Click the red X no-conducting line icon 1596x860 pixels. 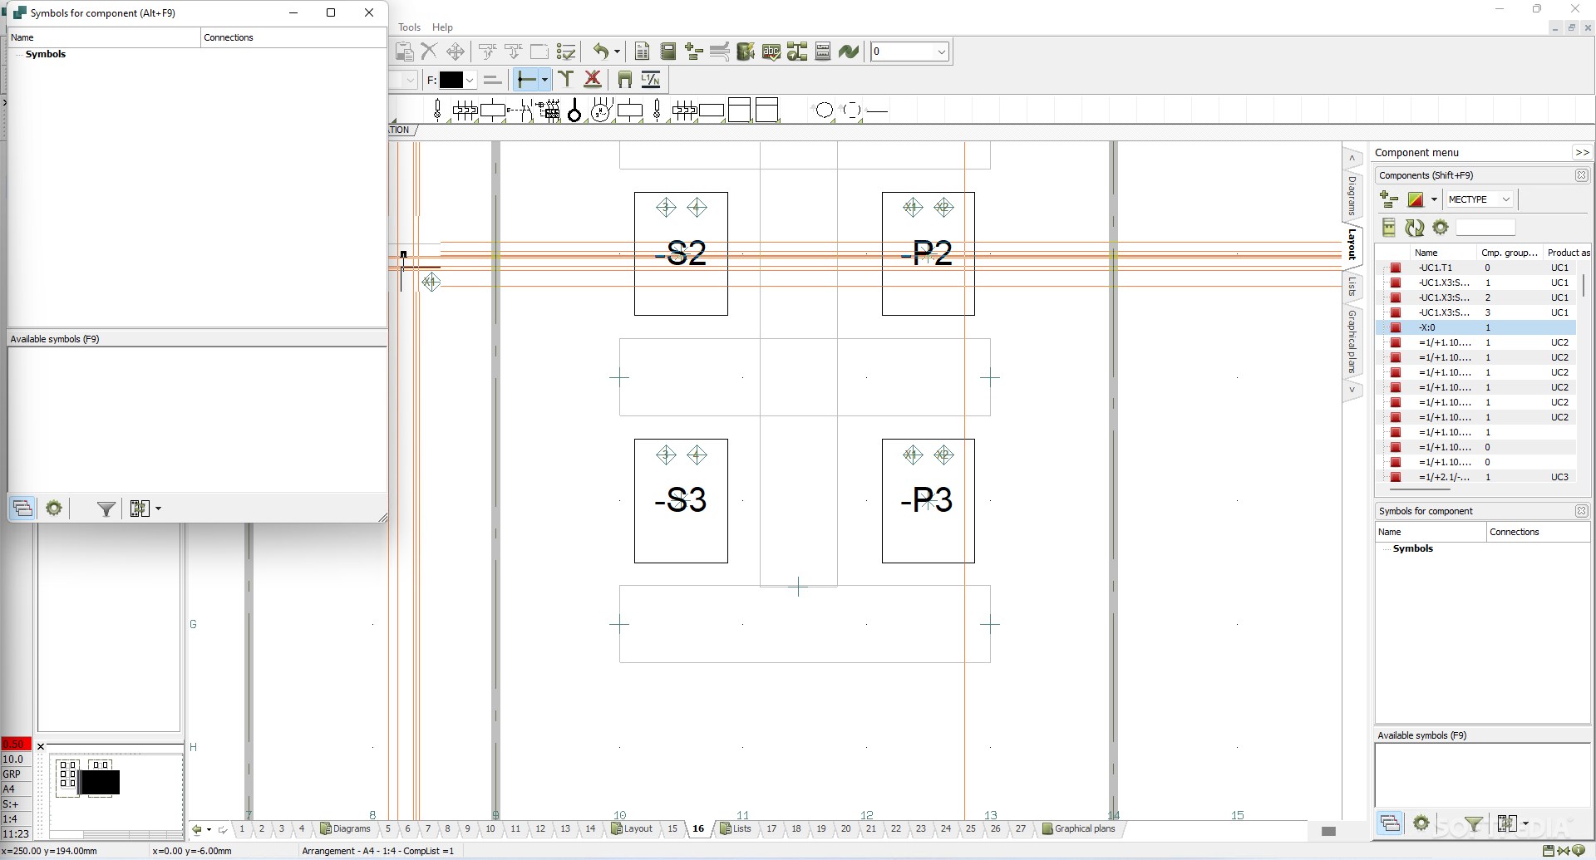pyautogui.click(x=593, y=80)
